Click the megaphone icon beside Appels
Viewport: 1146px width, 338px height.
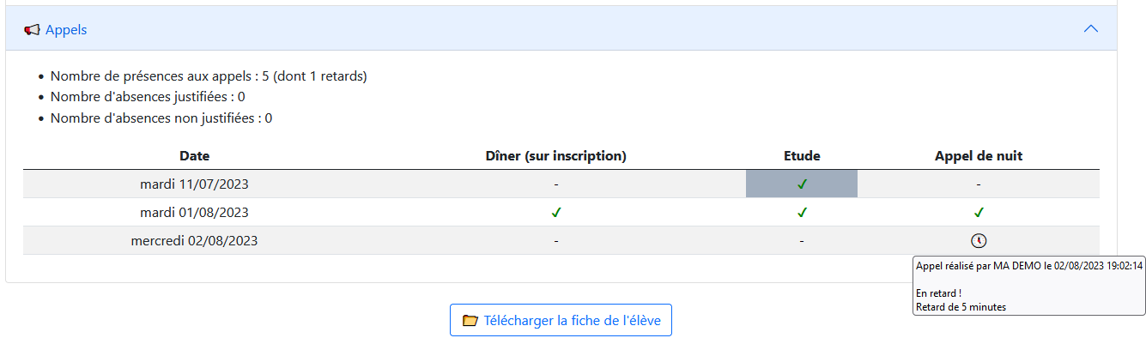point(32,29)
